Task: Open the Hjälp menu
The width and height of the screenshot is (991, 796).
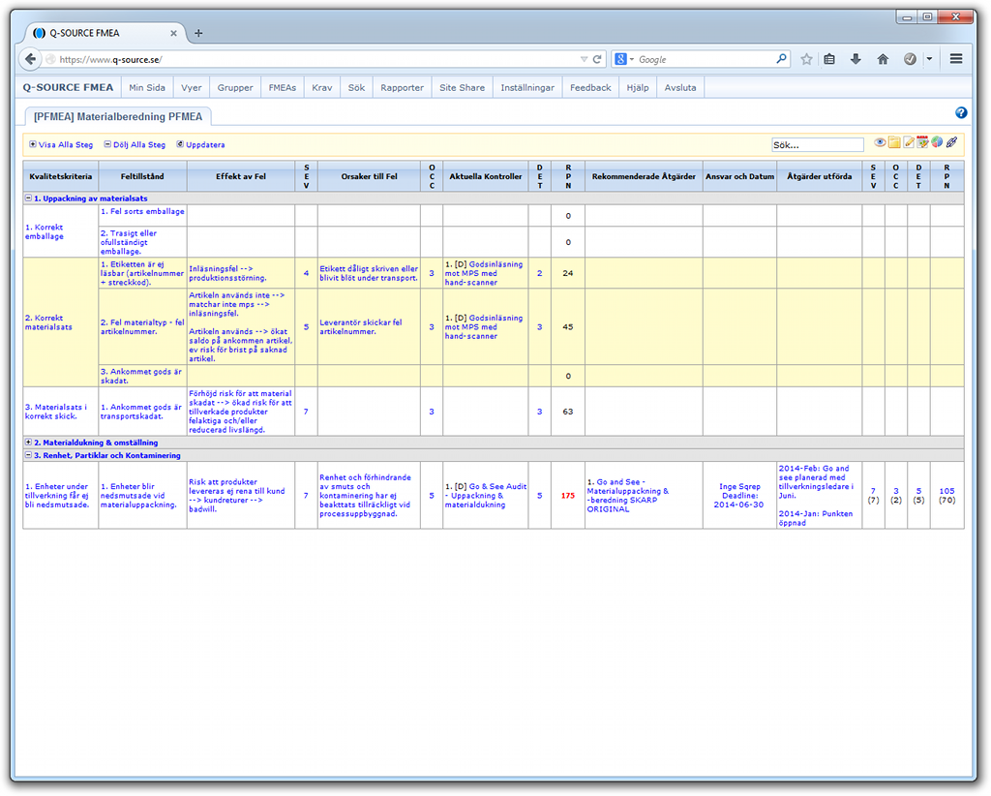Action: (x=638, y=88)
